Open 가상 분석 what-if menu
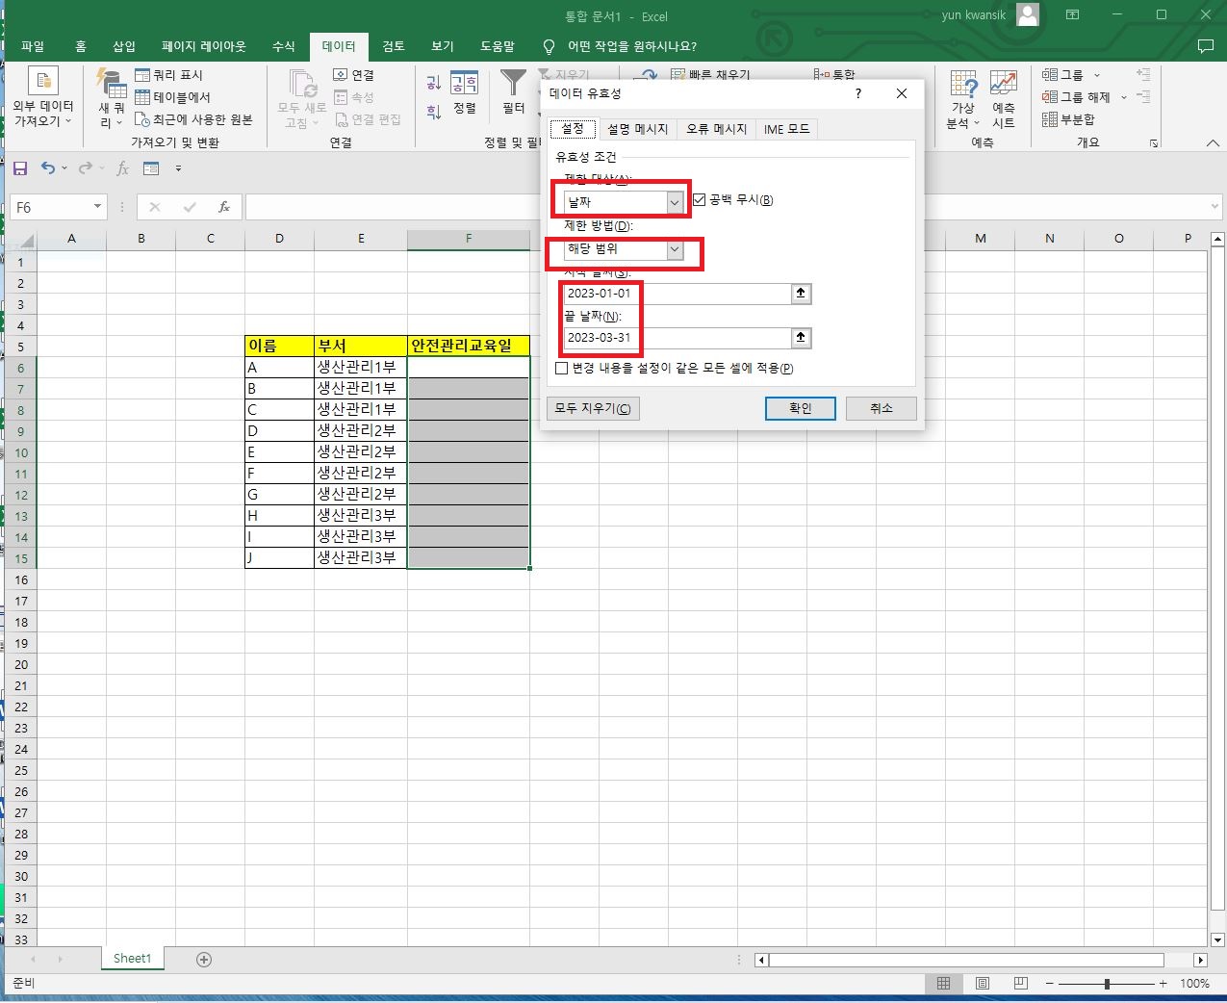The width and height of the screenshot is (1227, 1003). pyautogui.click(x=963, y=98)
